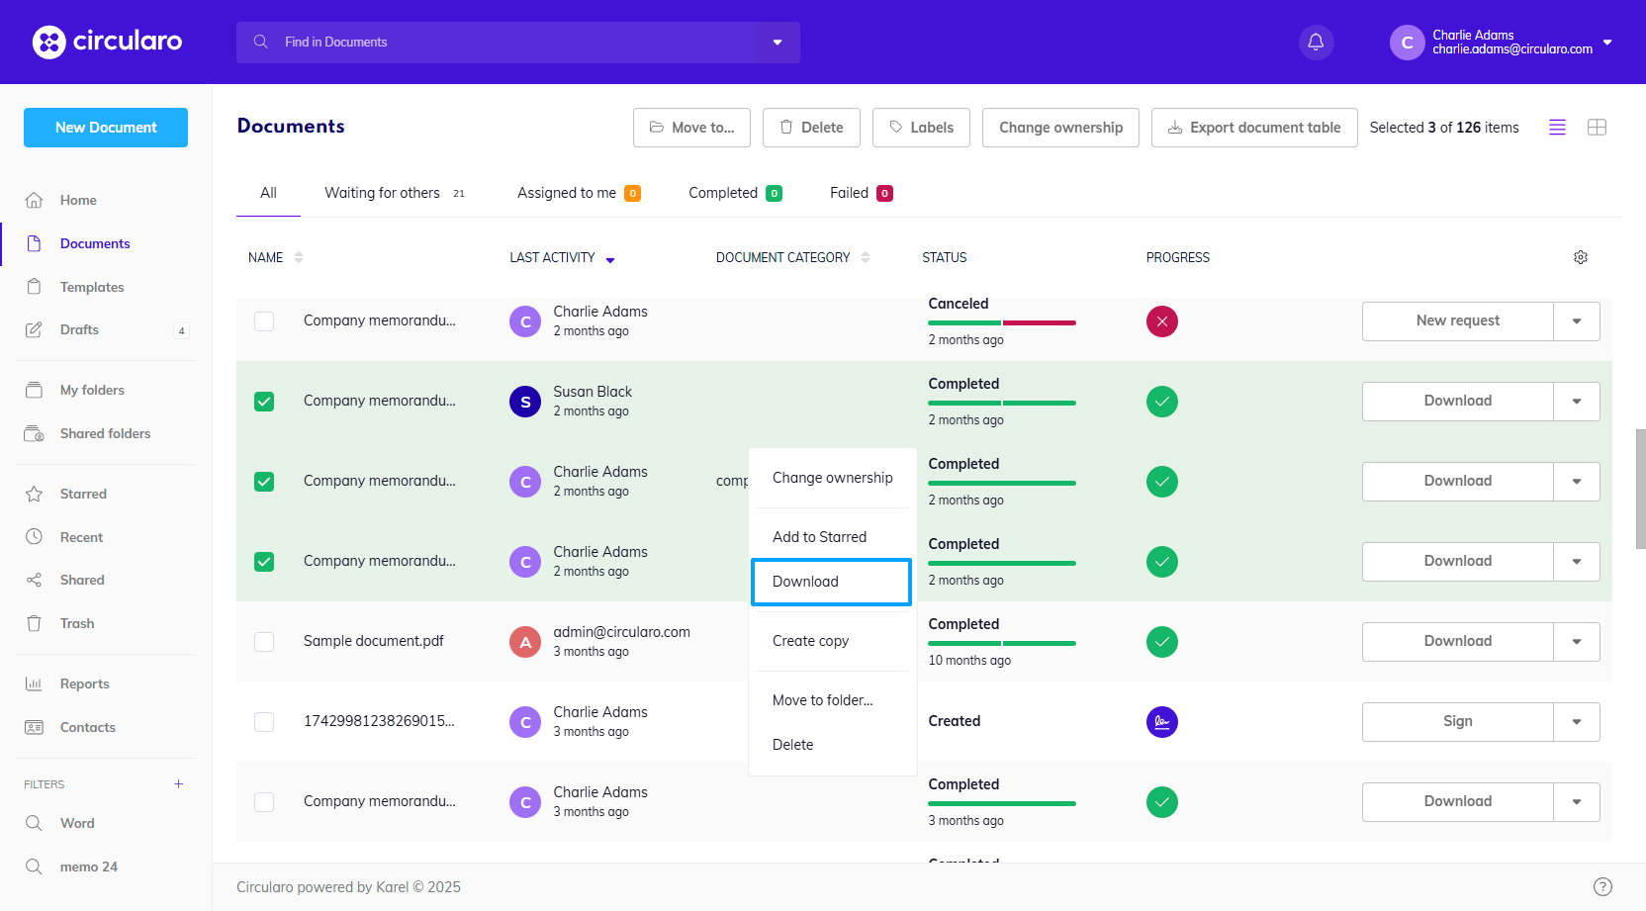
Task: Click the New Document button
Action: [x=106, y=128]
